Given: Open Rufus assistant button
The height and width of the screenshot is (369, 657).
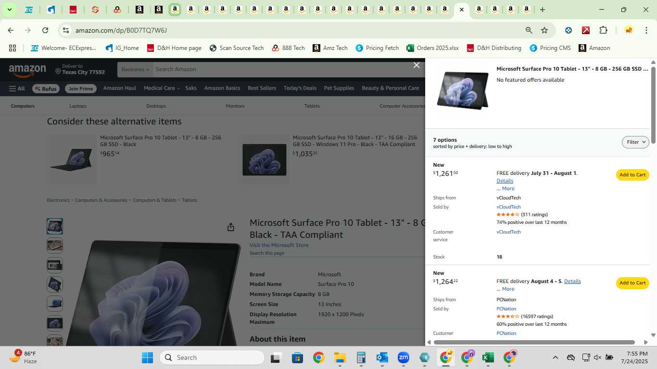Looking at the screenshot, I should point(46,88).
